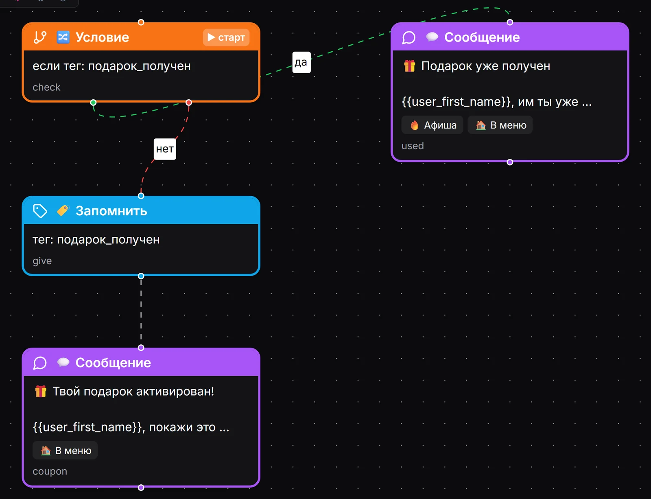Click the condition text если тег: подарок_получен

tap(111, 66)
